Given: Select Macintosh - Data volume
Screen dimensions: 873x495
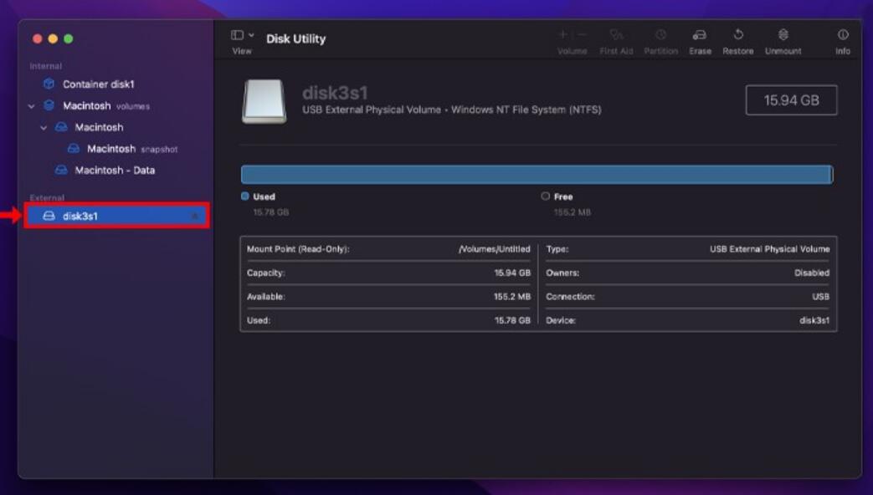Looking at the screenshot, I should pyautogui.click(x=115, y=171).
